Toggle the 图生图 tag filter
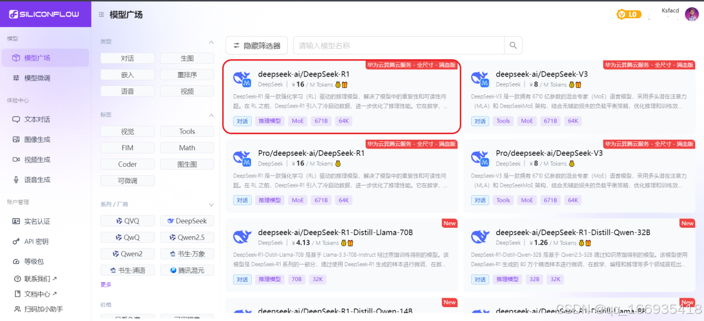The width and height of the screenshot is (704, 321). [x=187, y=164]
